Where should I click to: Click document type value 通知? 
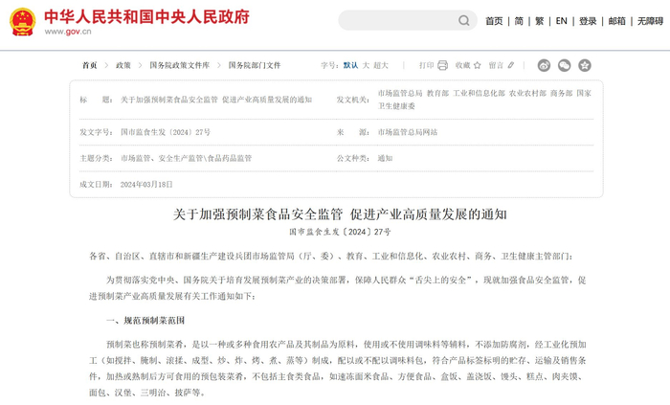385,158
